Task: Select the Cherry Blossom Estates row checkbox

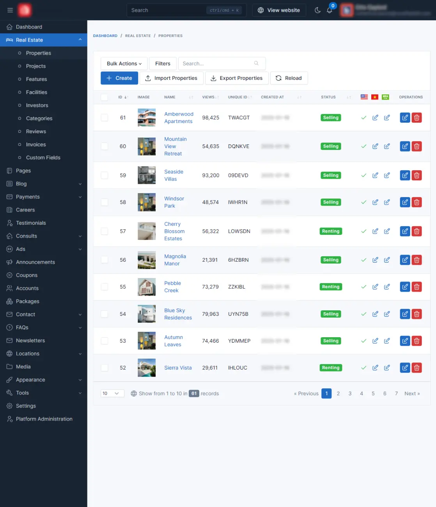Action: pos(105,231)
